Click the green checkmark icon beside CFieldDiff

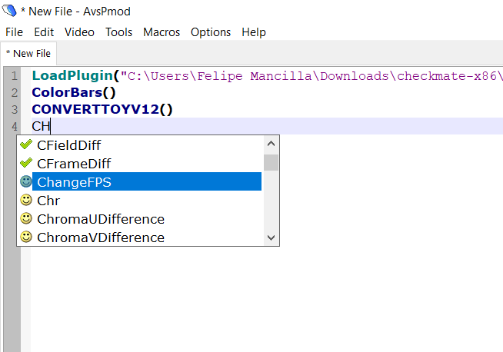26,144
